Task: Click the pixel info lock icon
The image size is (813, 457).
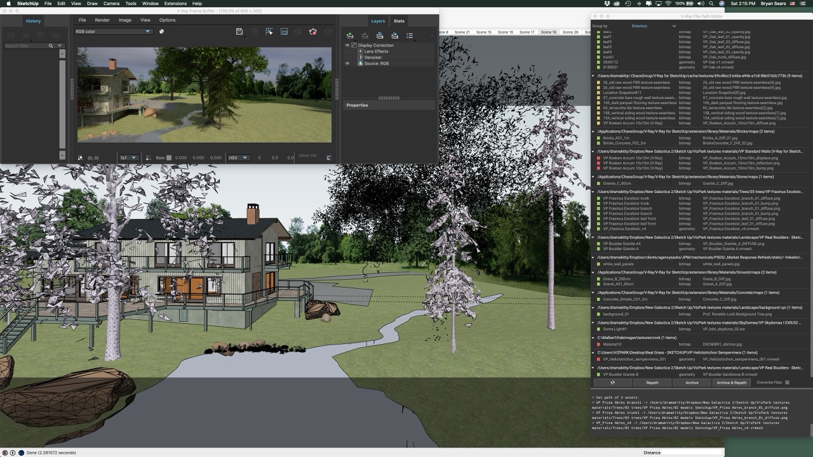Action: [80, 157]
